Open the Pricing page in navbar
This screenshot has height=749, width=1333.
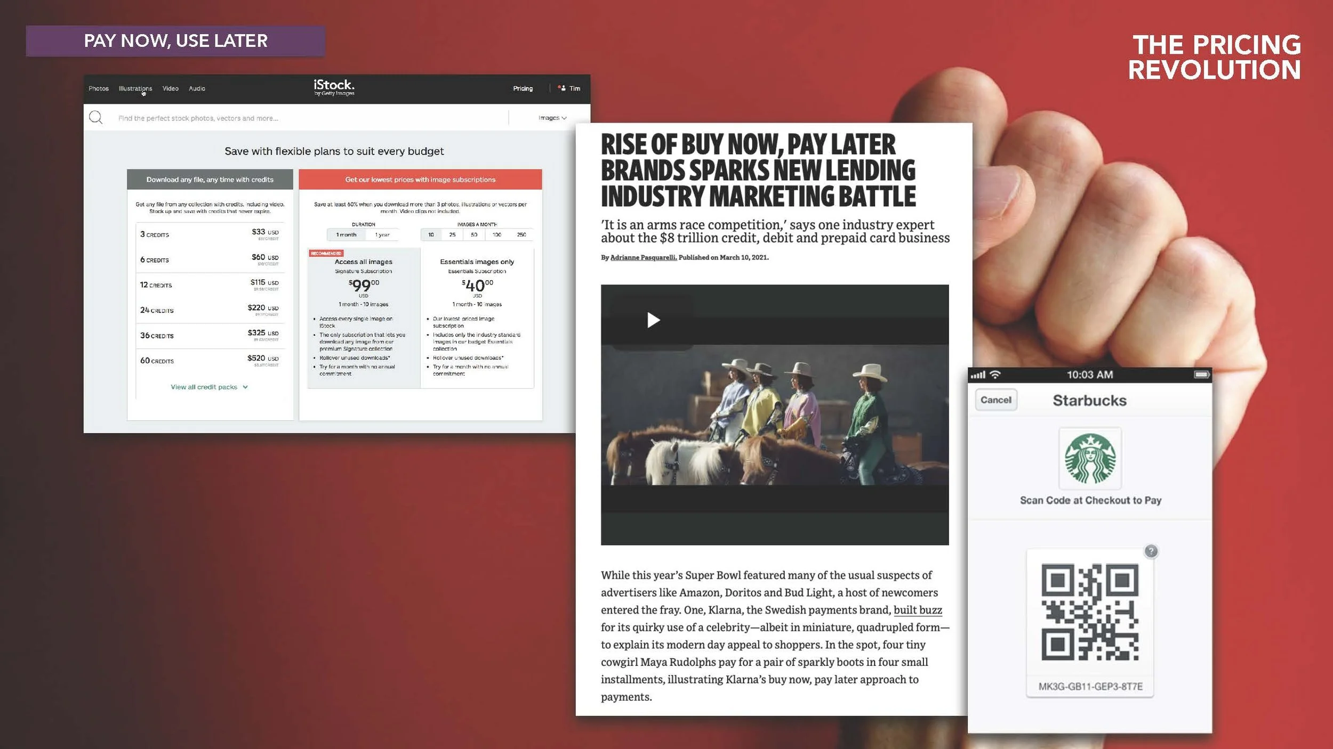click(x=523, y=88)
